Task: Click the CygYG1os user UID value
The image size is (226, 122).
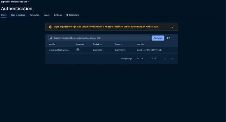Action: (149, 50)
